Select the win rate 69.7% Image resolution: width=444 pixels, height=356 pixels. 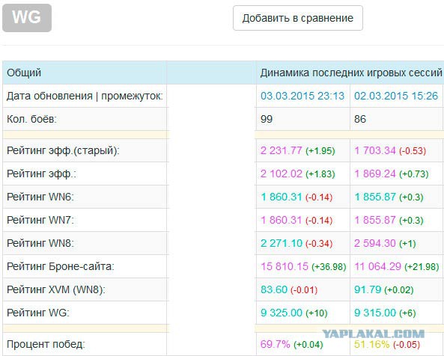(276, 344)
